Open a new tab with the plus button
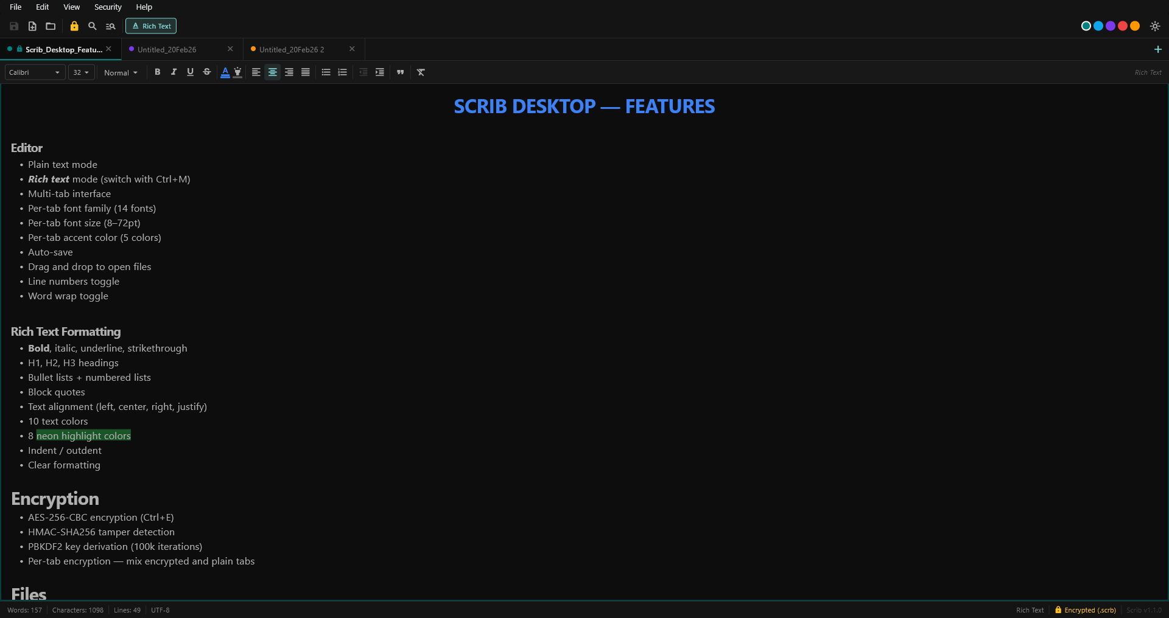The image size is (1169, 618). click(x=1159, y=49)
